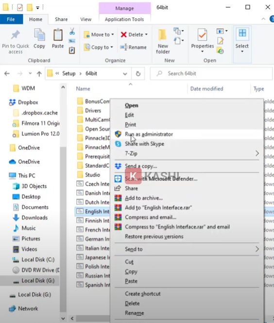Click navigation pane scroll up arrow

coord(63,88)
